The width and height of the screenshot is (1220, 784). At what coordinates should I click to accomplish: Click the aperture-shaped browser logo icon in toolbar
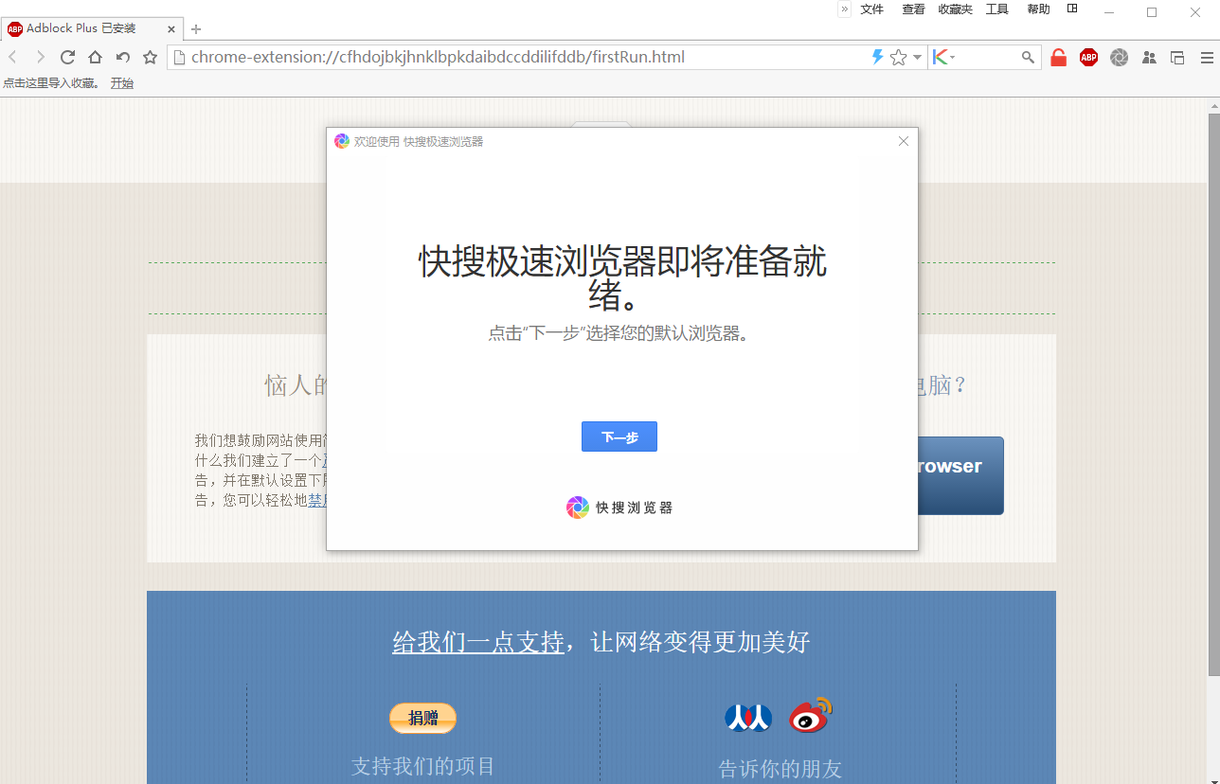tap(1119, 57)
